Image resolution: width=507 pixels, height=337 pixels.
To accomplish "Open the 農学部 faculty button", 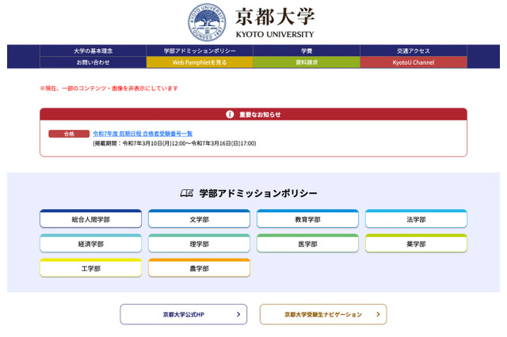I will click(199, 267).
